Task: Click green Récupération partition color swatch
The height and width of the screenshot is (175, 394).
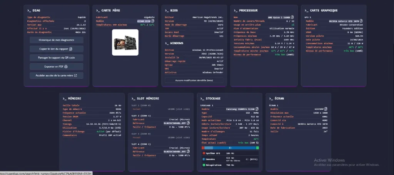Action: click(203, 165)
